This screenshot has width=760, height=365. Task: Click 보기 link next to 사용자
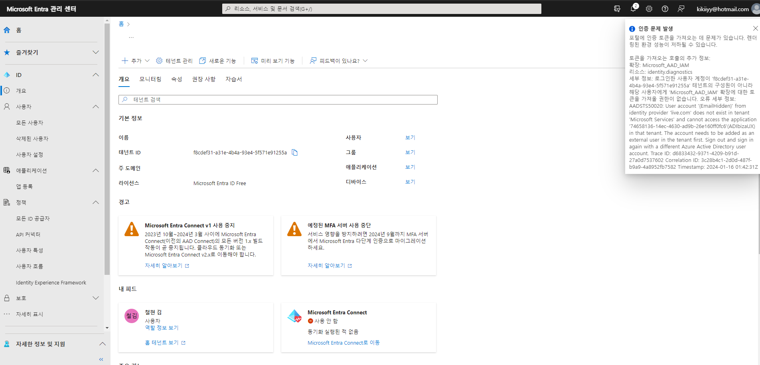[410, 138]
